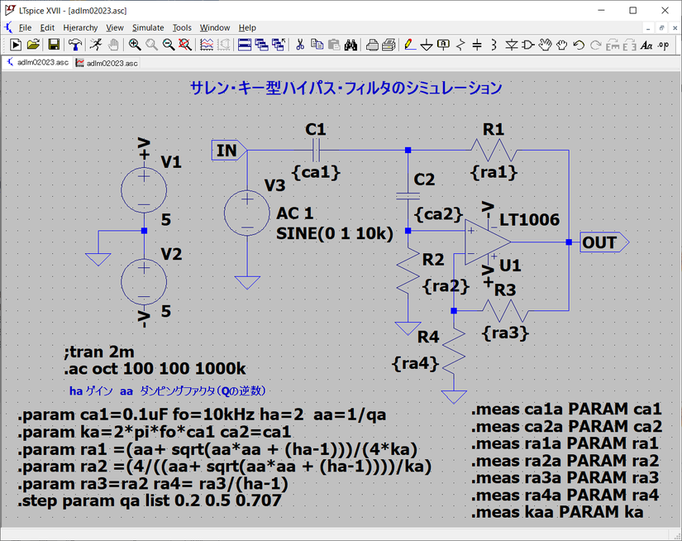The image size is (682, 541).
Task: Open the Hierarchy menu
Action: pyautogui.click(x=80, y=27)
